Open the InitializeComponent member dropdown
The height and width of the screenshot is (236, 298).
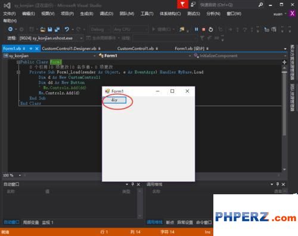pyautogui.click(x=285, y=56)
